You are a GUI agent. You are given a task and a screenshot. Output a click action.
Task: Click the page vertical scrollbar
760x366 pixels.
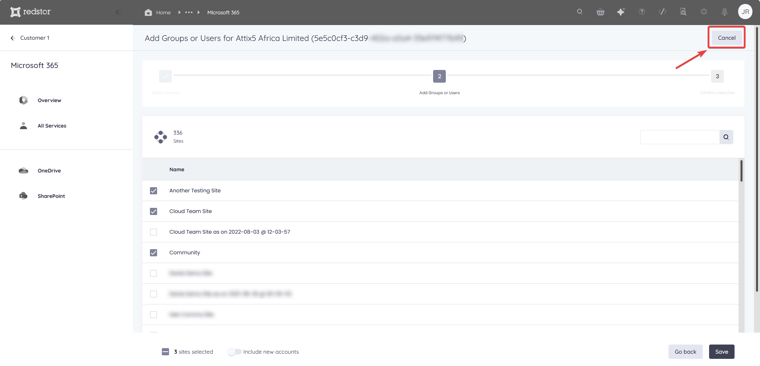tap(757, 159)
